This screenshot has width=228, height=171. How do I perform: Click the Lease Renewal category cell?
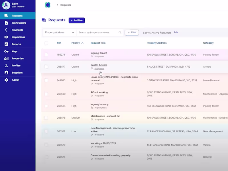[x=211, y=80]
